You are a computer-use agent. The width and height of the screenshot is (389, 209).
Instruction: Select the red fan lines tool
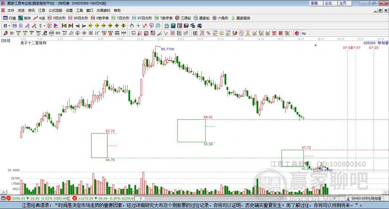(x=140, y=33)
